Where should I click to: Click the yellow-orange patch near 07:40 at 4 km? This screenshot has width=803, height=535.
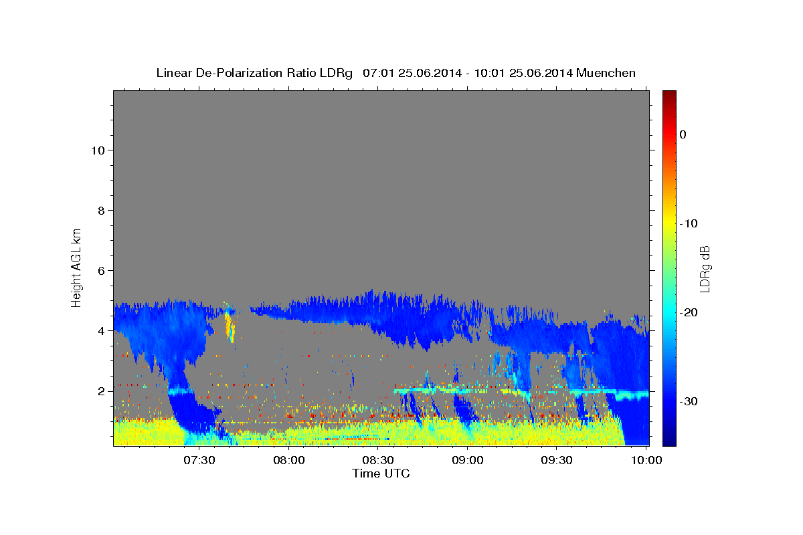[230, 328]
